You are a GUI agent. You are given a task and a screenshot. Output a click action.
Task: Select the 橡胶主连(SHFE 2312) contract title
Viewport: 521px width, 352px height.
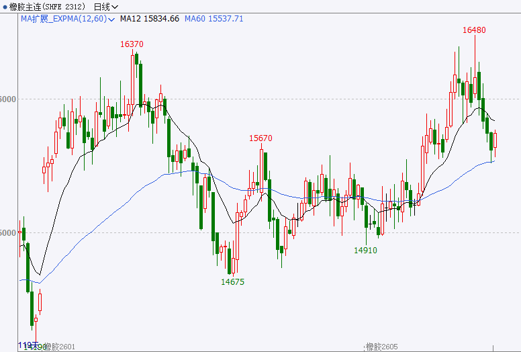[x=48, y=7]
